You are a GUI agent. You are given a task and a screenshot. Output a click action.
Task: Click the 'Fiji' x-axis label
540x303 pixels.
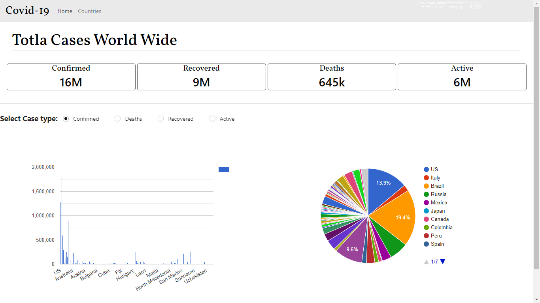tap(119, 271)
